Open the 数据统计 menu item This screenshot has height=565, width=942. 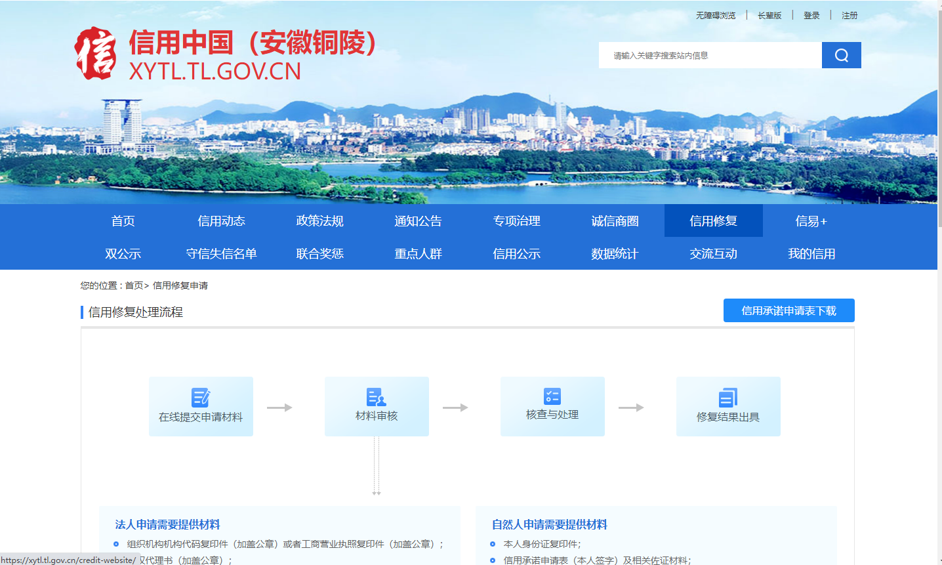click(615, 253)
